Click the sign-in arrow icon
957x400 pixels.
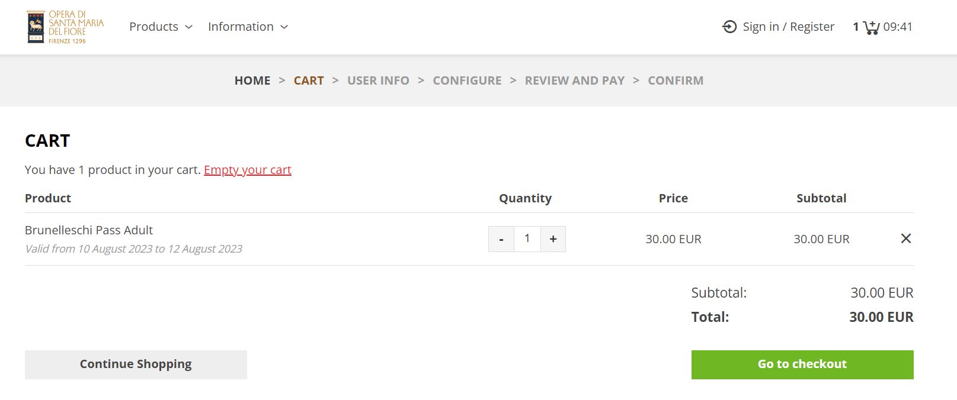729,27
